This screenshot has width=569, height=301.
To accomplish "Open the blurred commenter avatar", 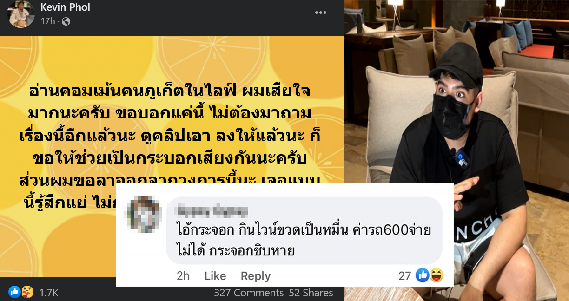I will 143,214.
